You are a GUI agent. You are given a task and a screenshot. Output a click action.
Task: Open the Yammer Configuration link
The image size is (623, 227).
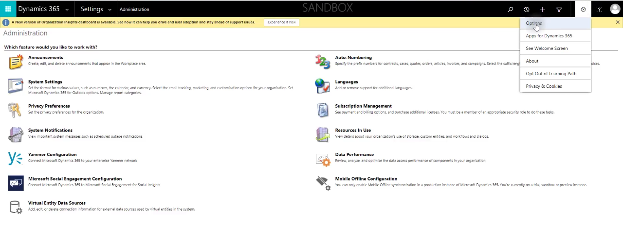click(53, 155)
